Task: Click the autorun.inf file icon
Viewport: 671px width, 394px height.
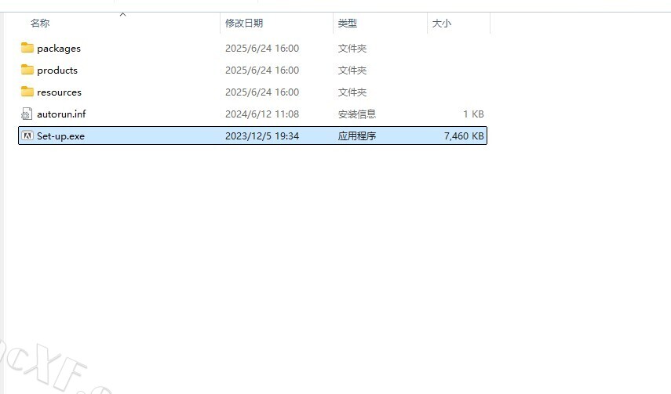Action: pos(27,114)
